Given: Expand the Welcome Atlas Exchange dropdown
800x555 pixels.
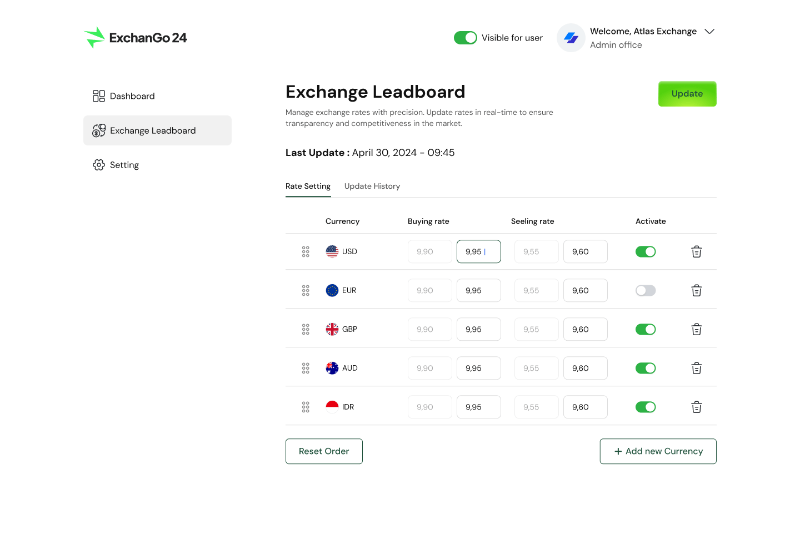Looking at the screenshot, I should click(x=709, y=32).
